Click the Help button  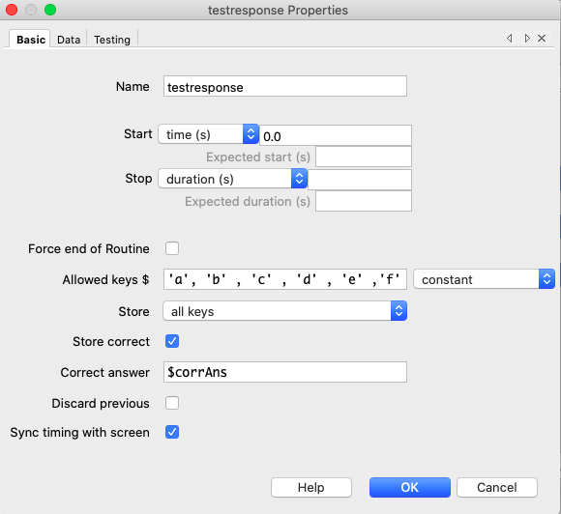pyautogui.click(x=311, y=487)
